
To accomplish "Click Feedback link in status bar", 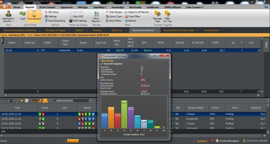I will point(202,141).
